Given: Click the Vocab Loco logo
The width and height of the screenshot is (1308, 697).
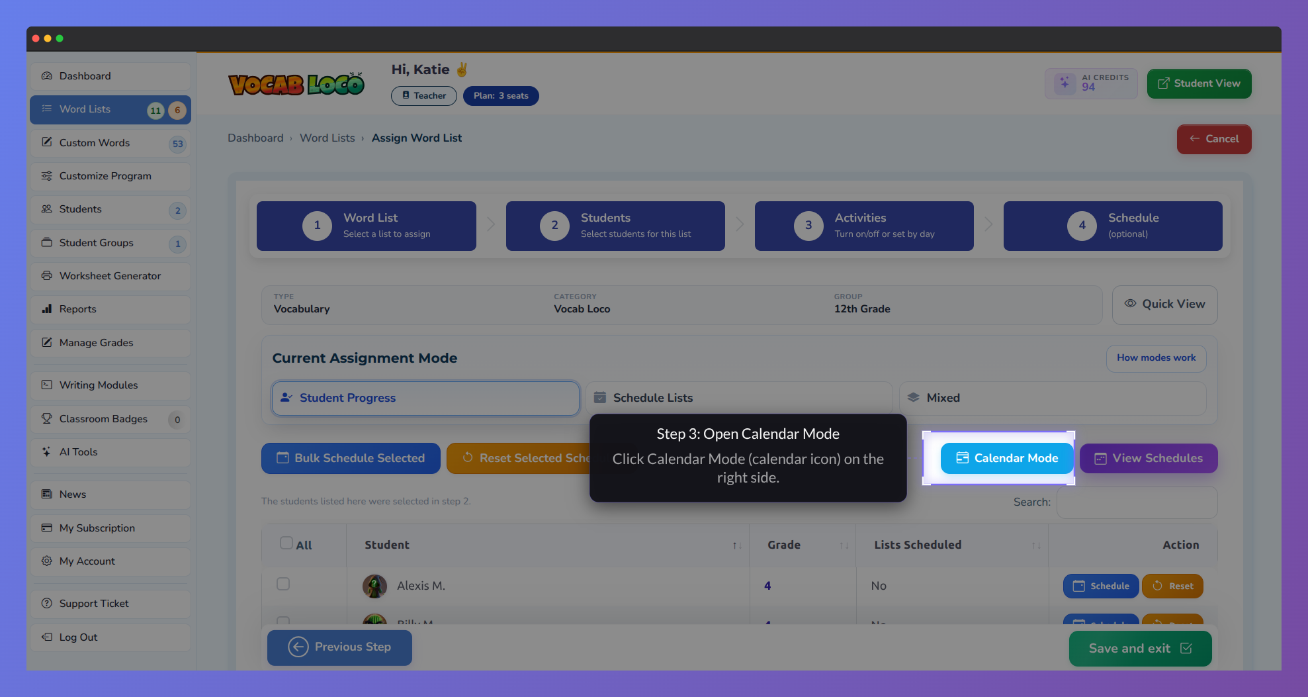Looking at the screenshot, I should [x=296, y=84].
